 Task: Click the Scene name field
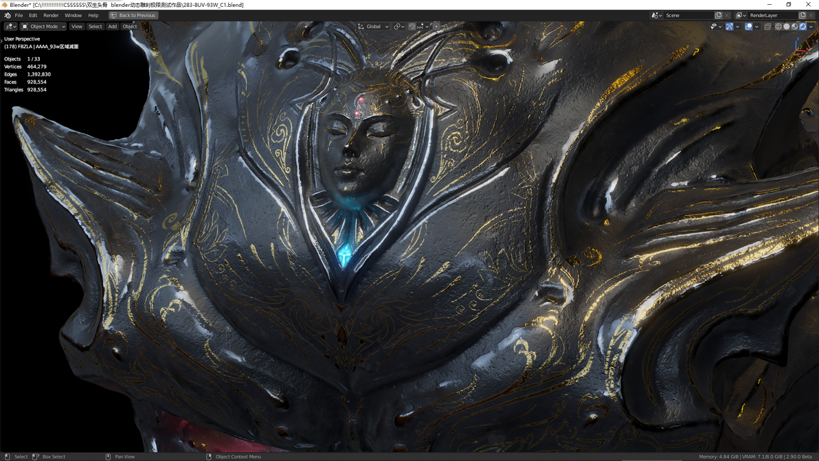point(689,15)
